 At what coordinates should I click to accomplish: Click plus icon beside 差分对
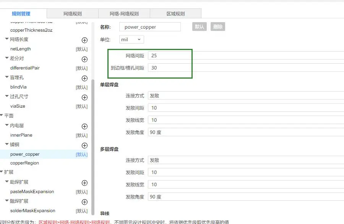84,59
